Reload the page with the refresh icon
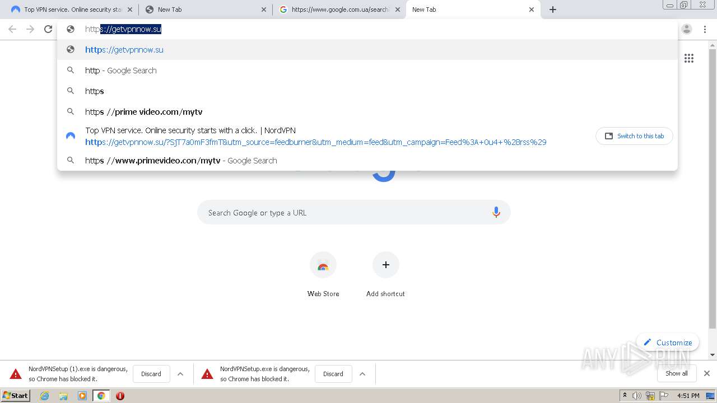The image size is (717, 403). point(48,29)
